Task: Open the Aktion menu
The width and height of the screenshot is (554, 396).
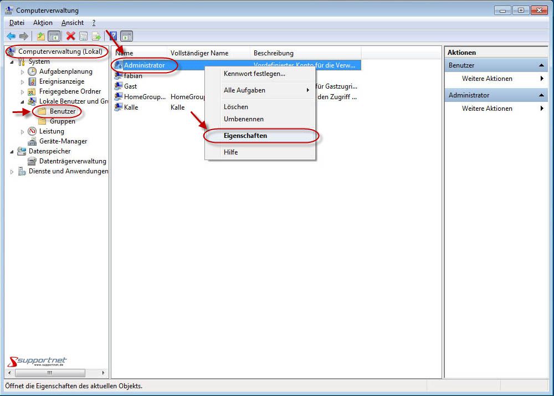Action: click(x=43, y=23)
